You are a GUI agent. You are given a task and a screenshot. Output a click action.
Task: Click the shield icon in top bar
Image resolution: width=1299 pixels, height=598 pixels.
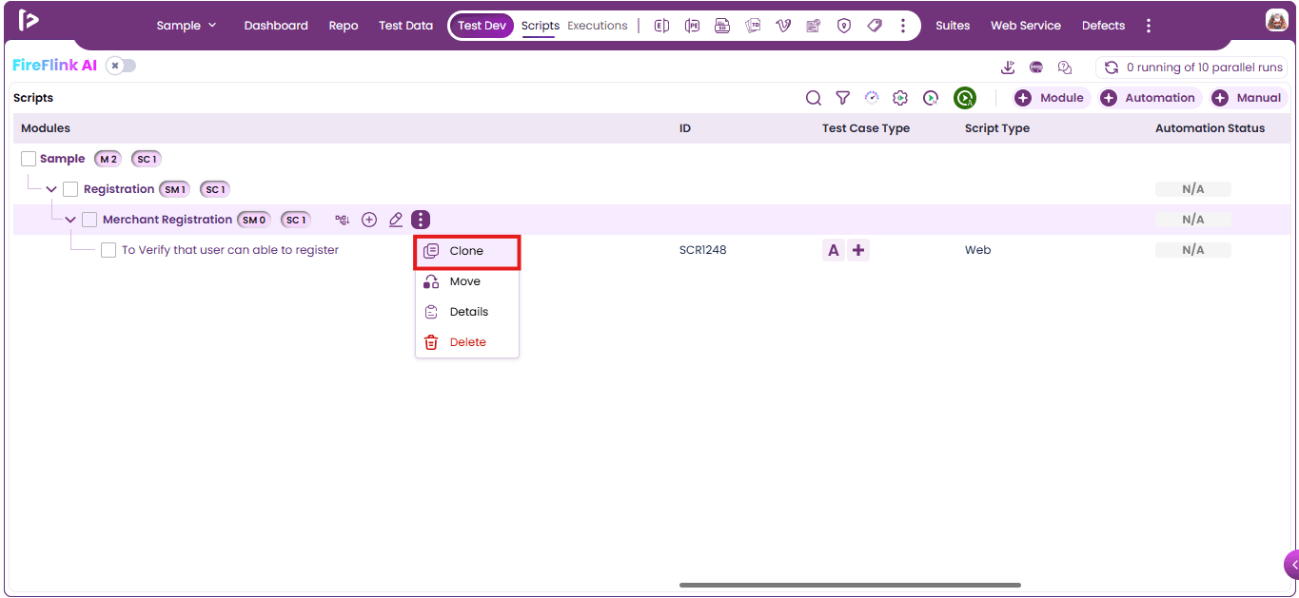click(844, 26)
